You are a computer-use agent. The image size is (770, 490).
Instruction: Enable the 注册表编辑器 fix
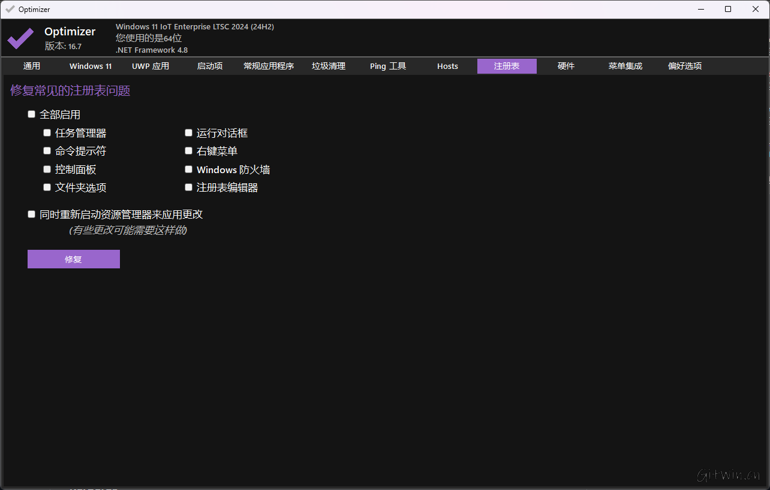[188, 187]
